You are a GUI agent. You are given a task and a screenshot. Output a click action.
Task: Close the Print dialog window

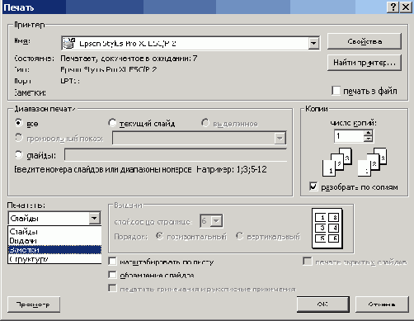(406, 7)
